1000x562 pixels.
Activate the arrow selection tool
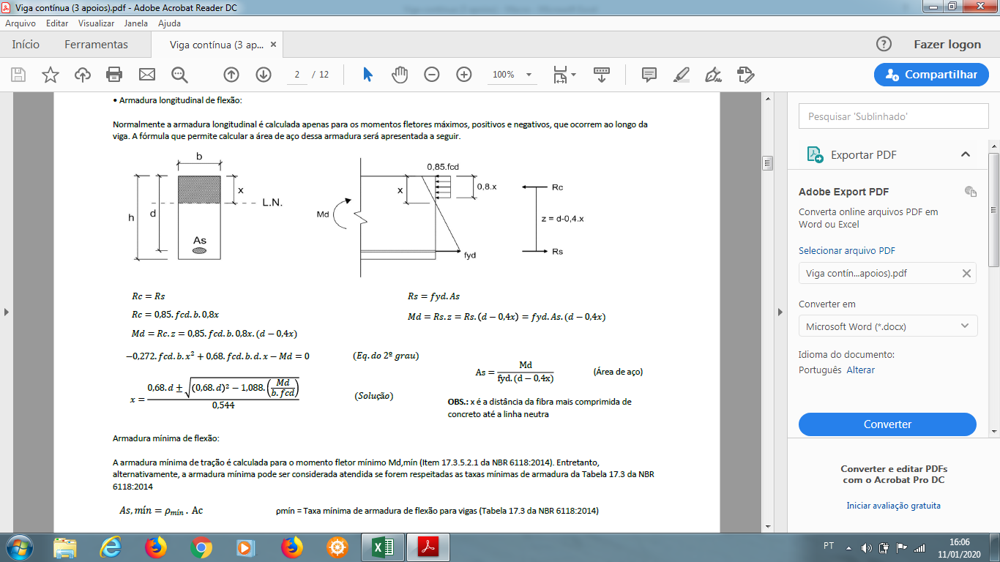[x=367, y=75]
